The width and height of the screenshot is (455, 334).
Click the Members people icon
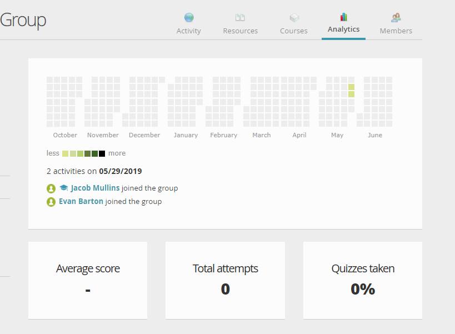point(396,18)
